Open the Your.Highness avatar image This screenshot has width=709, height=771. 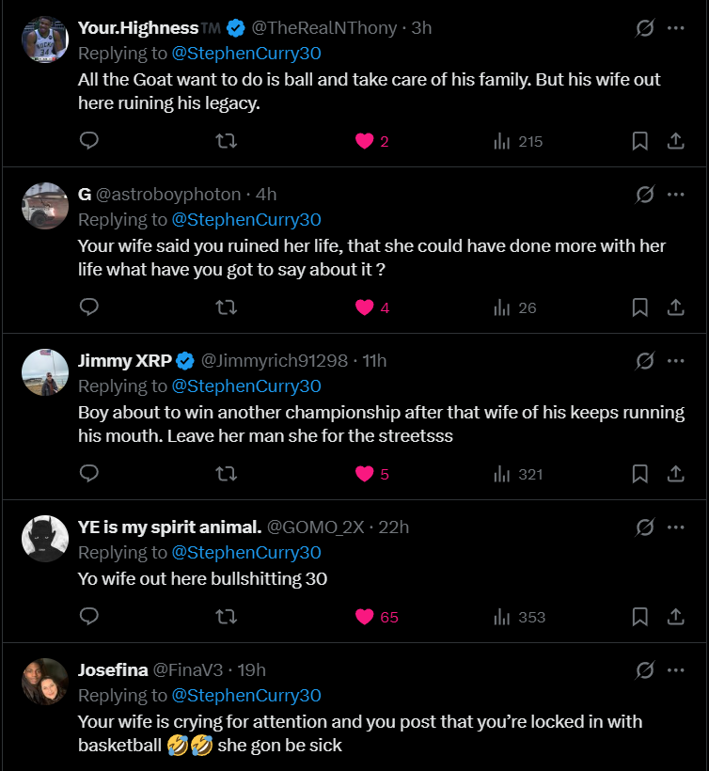(45, 39)
